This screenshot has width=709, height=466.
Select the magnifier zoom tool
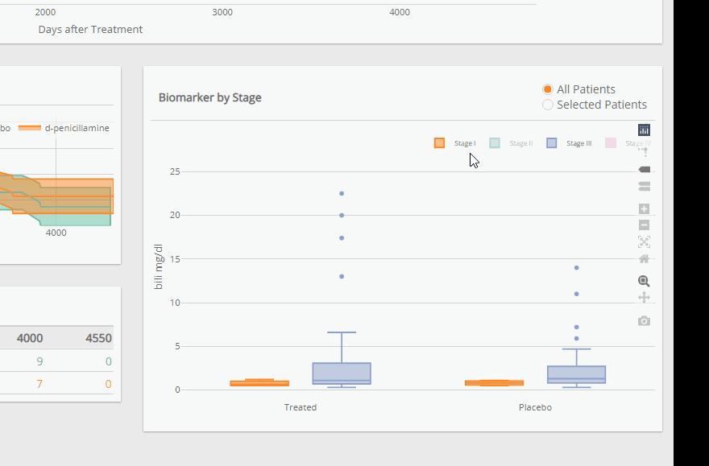(644, 282)
